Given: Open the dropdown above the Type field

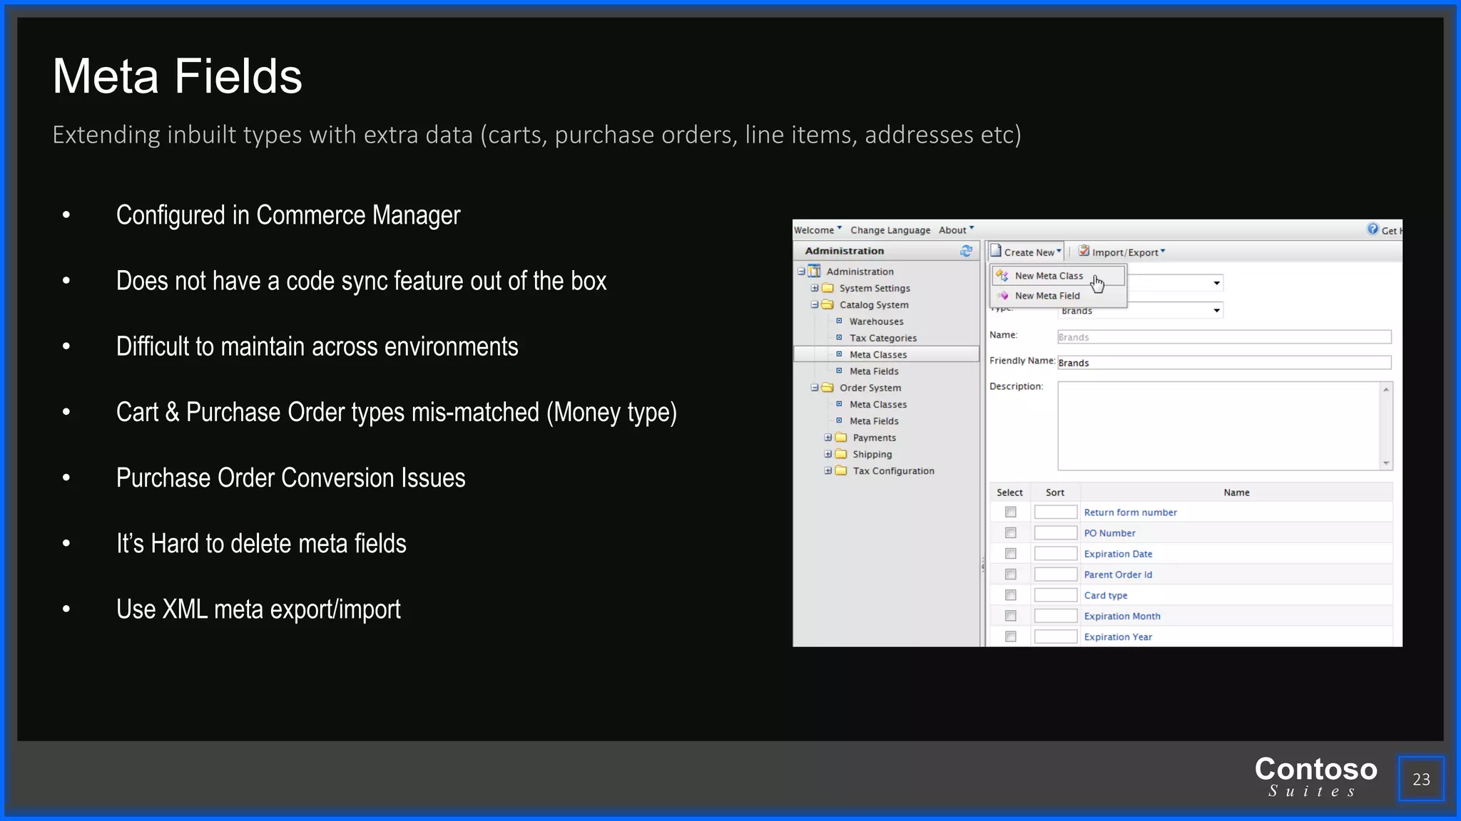Looking at the screenshot, I should pos(1216,283).
